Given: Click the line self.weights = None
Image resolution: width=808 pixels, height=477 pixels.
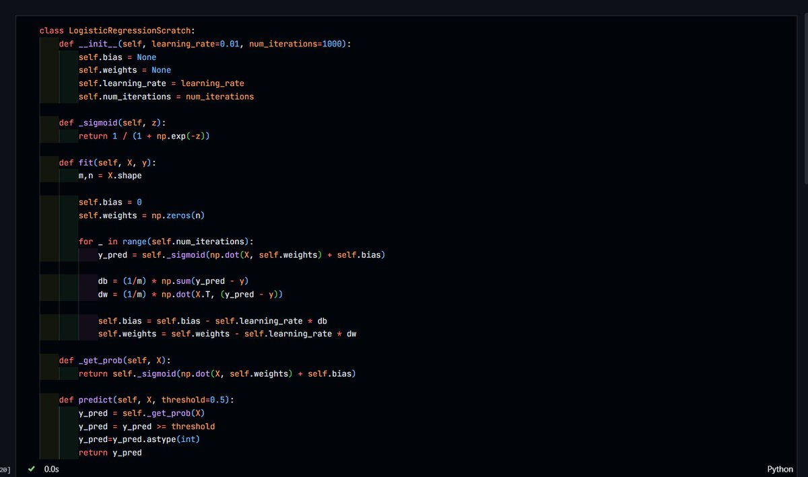Looking at the screenshot, I should click(x=125, y=70).
